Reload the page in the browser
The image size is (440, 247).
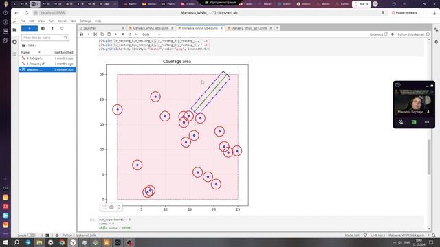[x=26, y=13]
